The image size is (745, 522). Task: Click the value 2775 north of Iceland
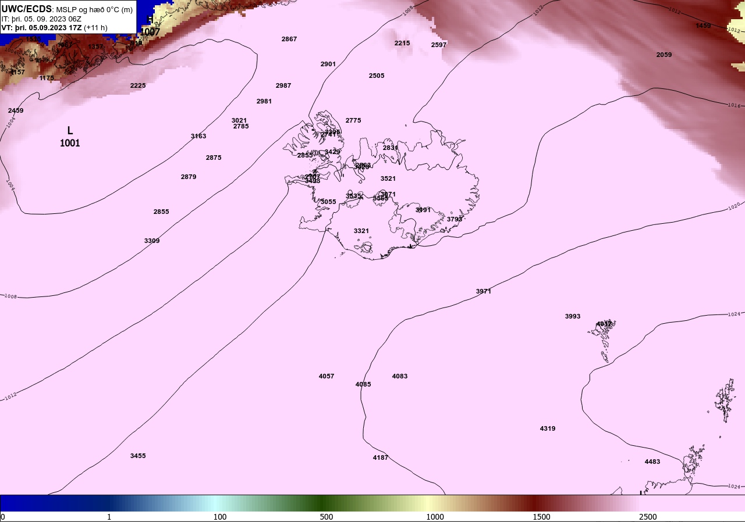click(x=353, y=120)
